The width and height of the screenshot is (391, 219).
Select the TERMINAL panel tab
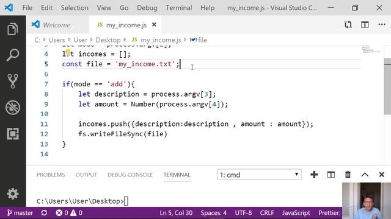(177, 175)
